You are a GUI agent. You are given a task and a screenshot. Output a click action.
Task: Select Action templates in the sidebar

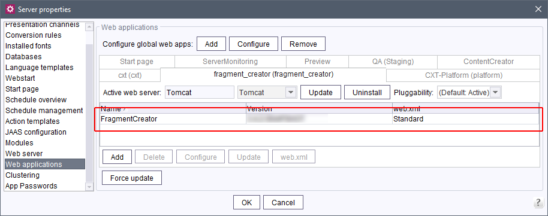[45, 121]
